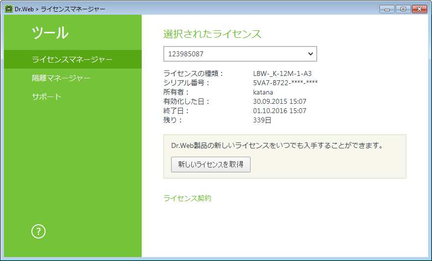Click owner value katana
Screen dimensions: 432x261
263,92
